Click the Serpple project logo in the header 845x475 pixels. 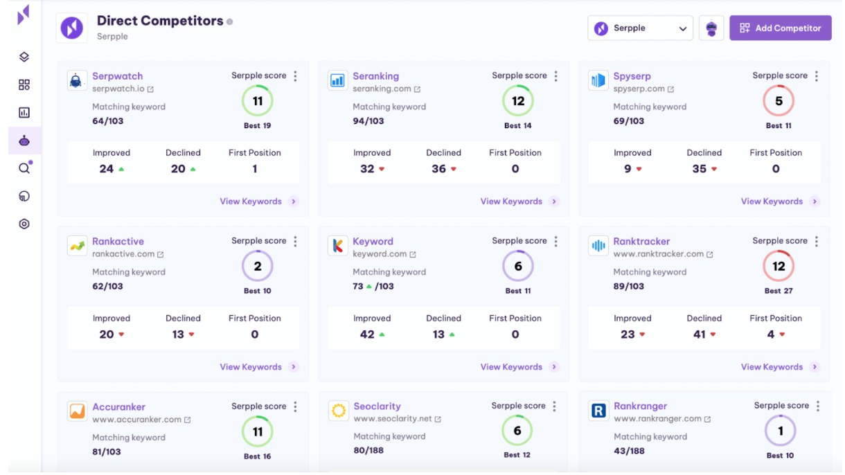pos(72,28)
